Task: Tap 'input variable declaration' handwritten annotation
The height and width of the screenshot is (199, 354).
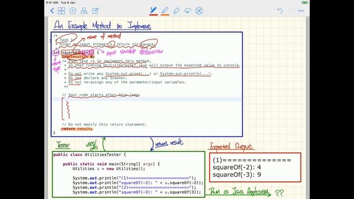Action: [x=134, y=52]
